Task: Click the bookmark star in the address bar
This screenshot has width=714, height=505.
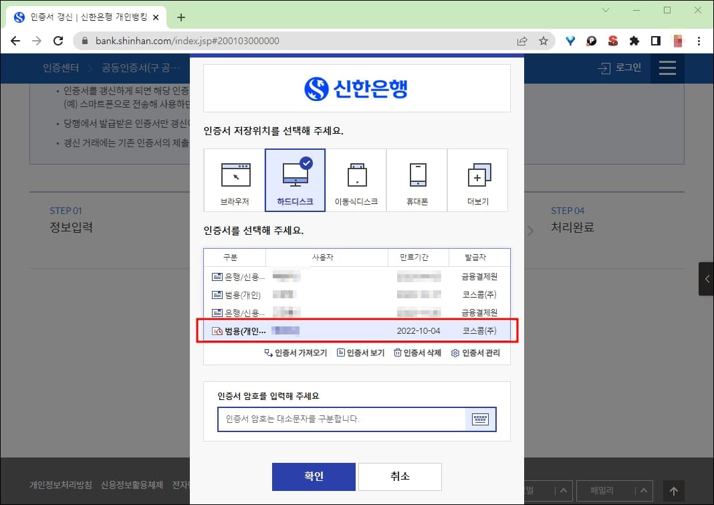Action: pyautogui.click(x=544, y=41)
